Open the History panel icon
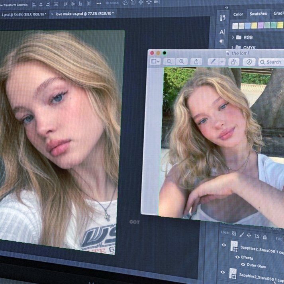 click(222, 18)
